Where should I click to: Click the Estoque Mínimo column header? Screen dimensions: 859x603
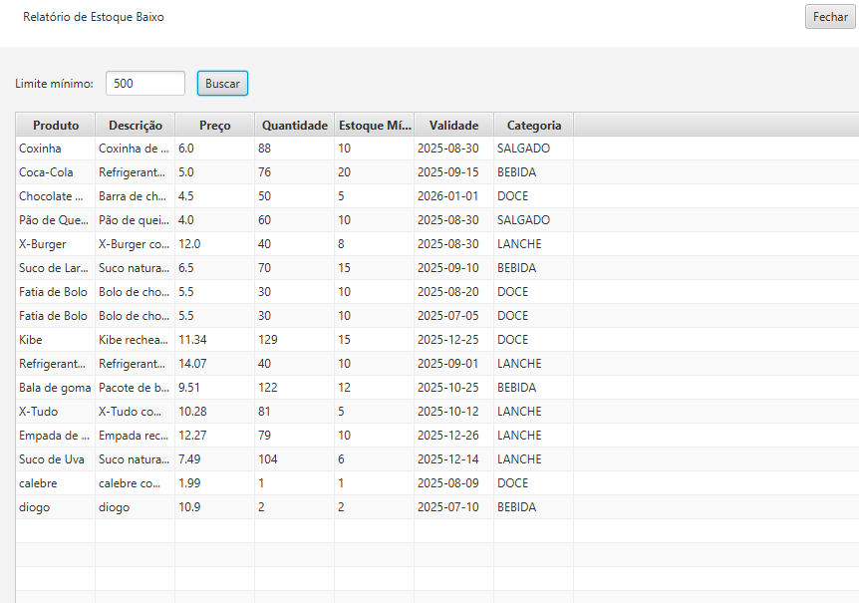(x=374, y=126)
